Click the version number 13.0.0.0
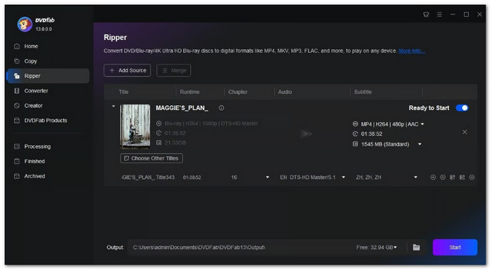The width and height of the screenshot is (491, 270). [x=43, y=29]
